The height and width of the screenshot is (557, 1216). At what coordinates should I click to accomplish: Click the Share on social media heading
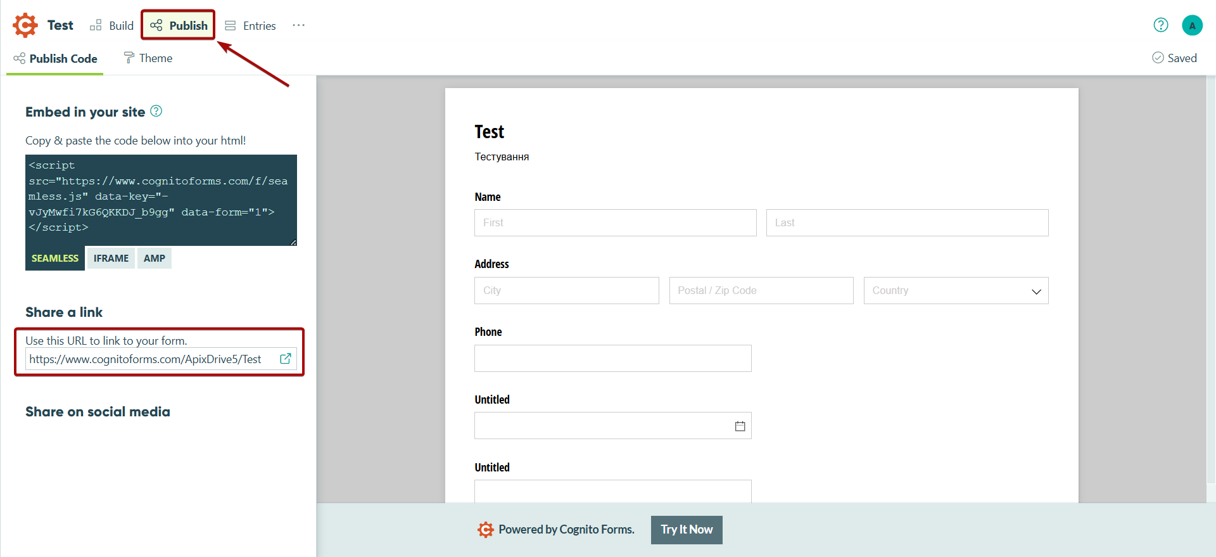98,412
